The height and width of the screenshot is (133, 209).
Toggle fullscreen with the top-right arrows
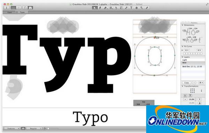207,4
